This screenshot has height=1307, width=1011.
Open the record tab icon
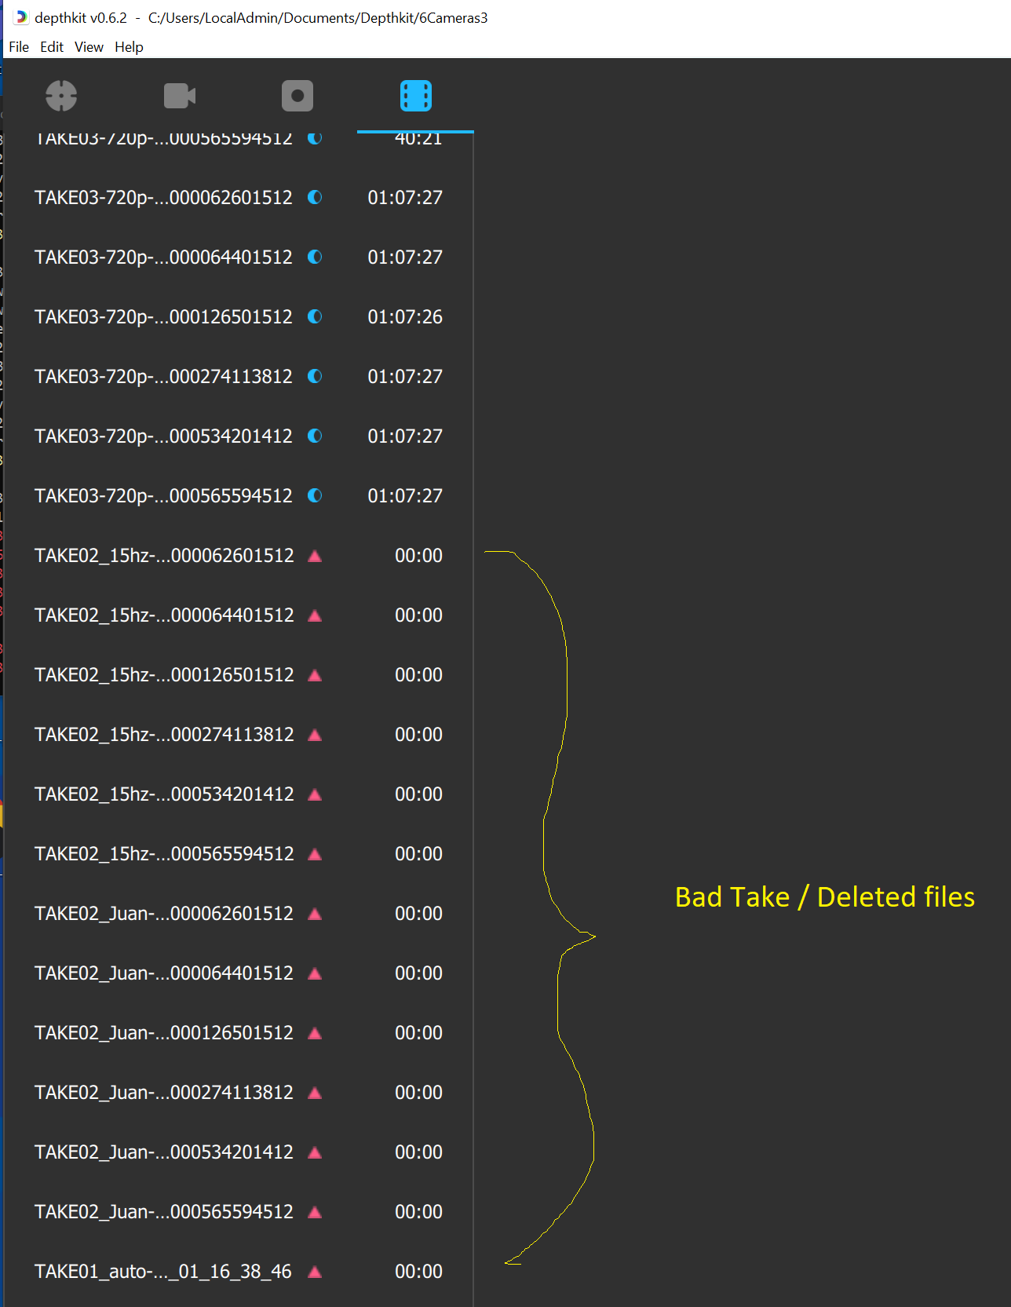pyautogui.click(x=297, y=96)
